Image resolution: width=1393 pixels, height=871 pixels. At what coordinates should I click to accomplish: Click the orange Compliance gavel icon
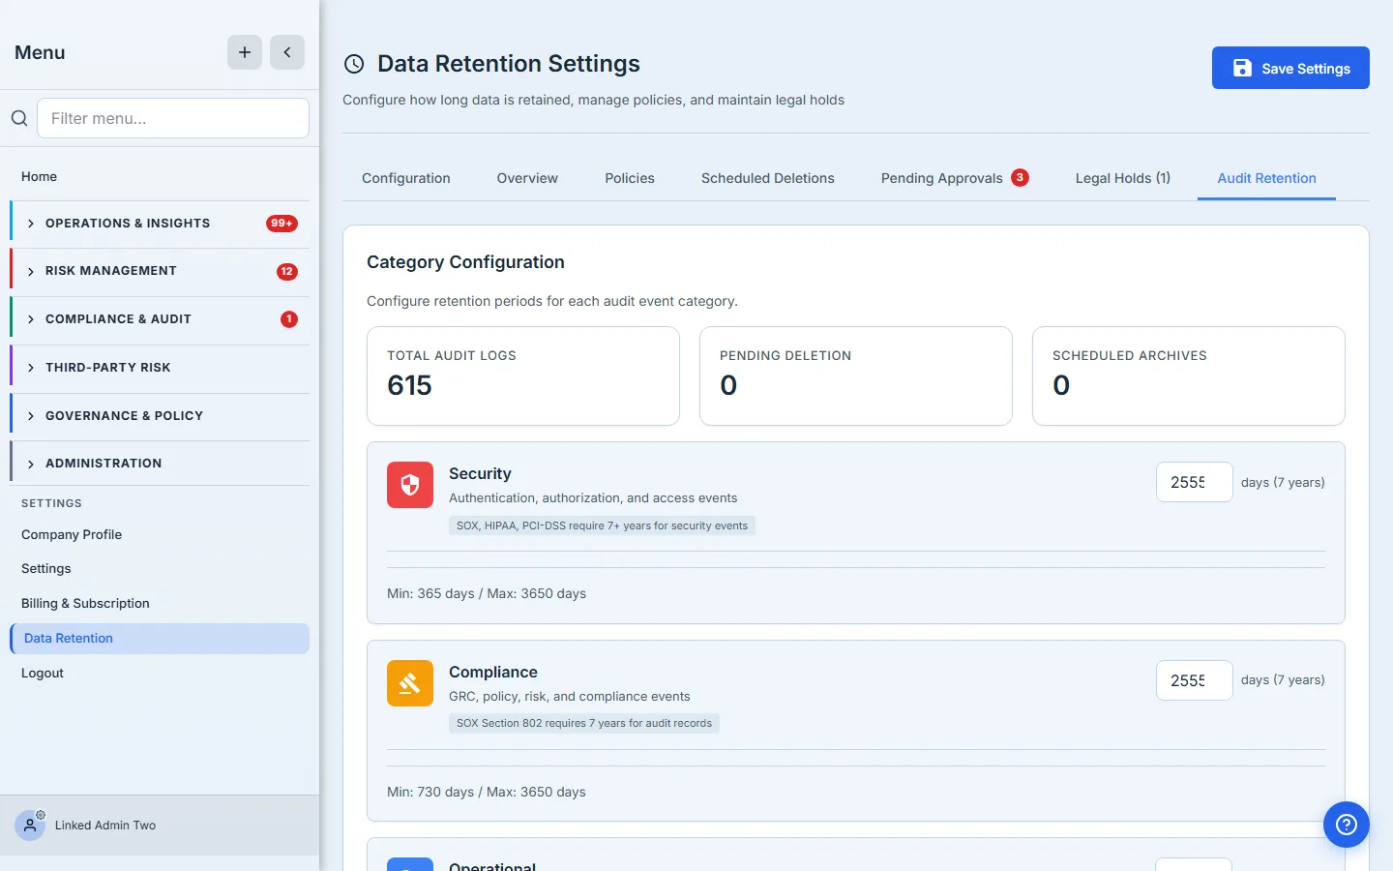point(410,683)
